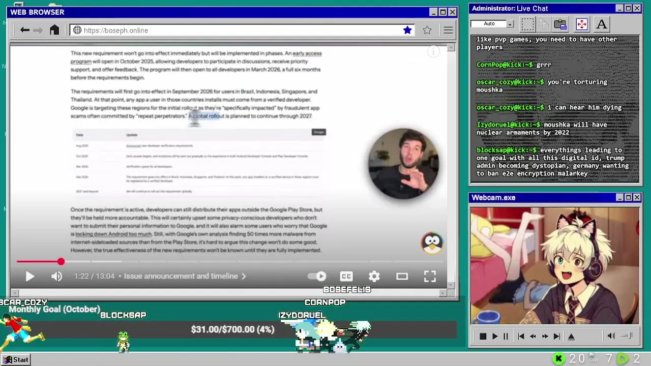Click the boseph.online address bar

tap(243, 30)
